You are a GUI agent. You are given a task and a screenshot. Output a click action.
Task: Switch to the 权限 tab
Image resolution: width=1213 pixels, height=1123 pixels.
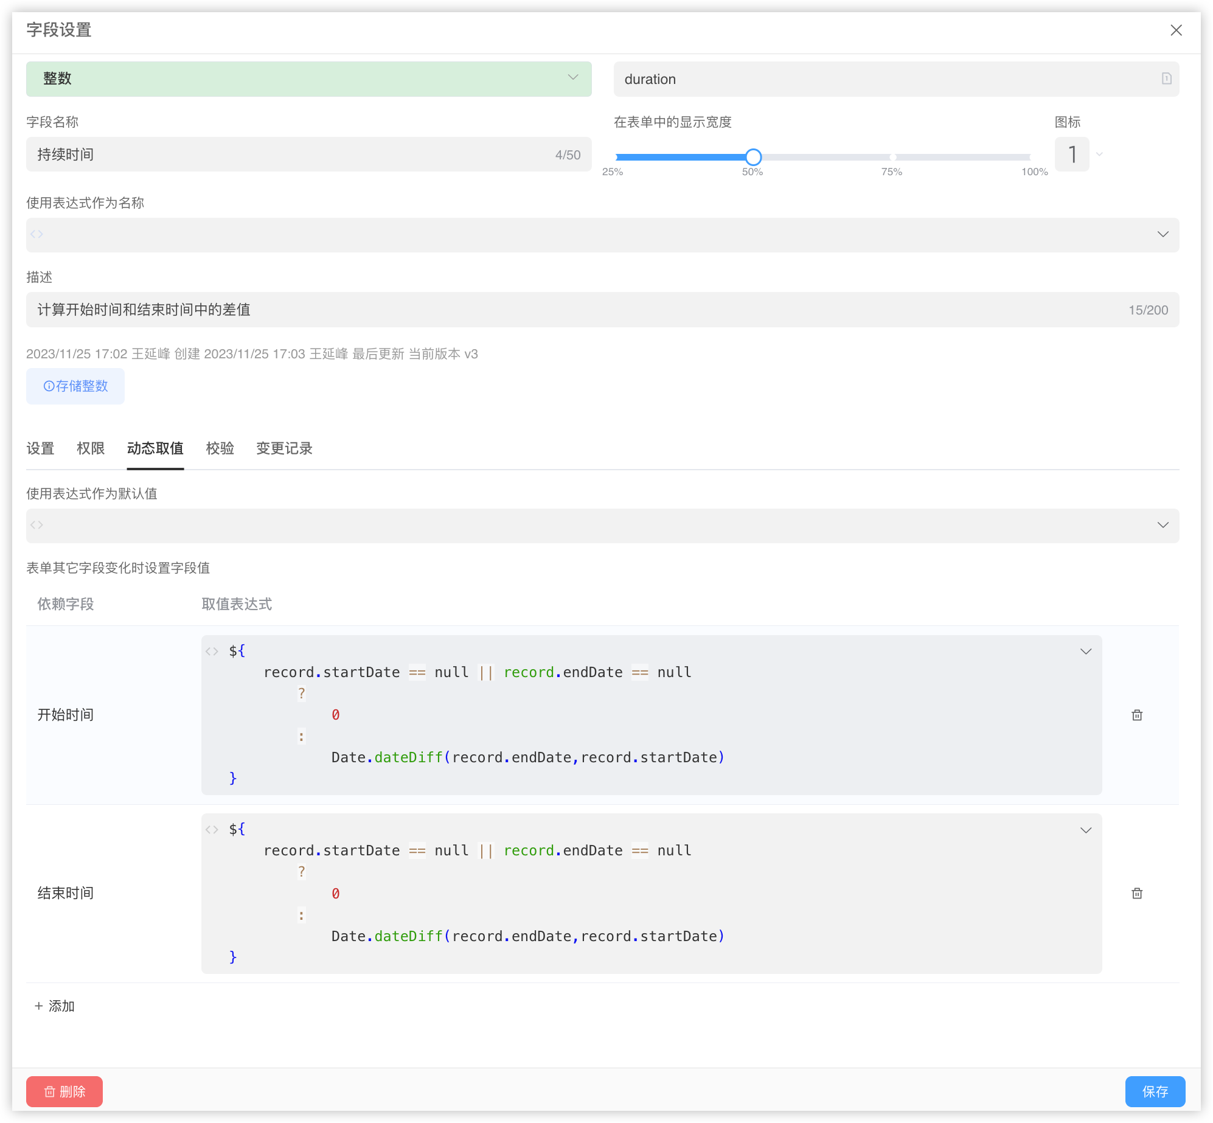(x=91, y=448)
